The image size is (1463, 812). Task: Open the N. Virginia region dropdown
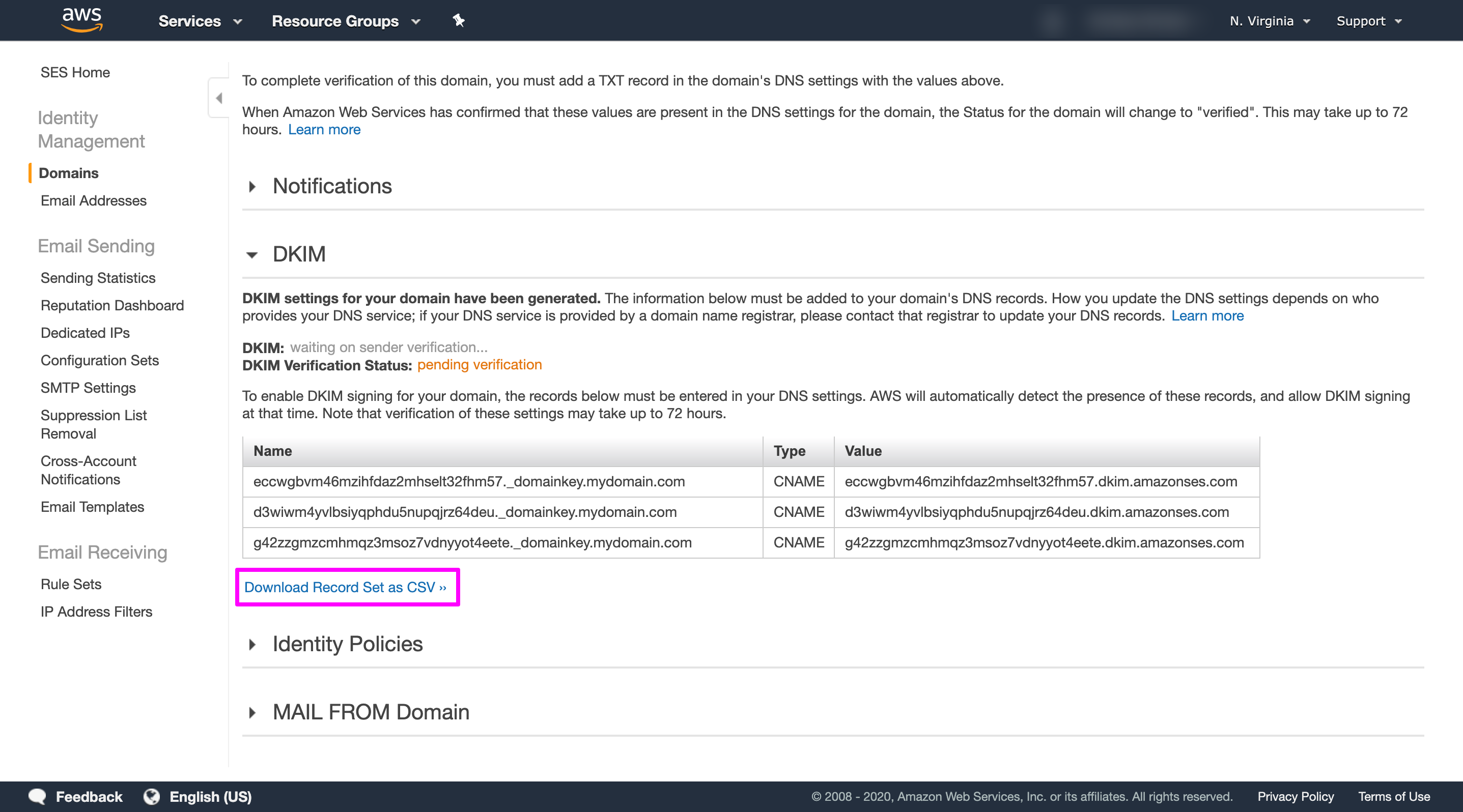click(1269, 20)
